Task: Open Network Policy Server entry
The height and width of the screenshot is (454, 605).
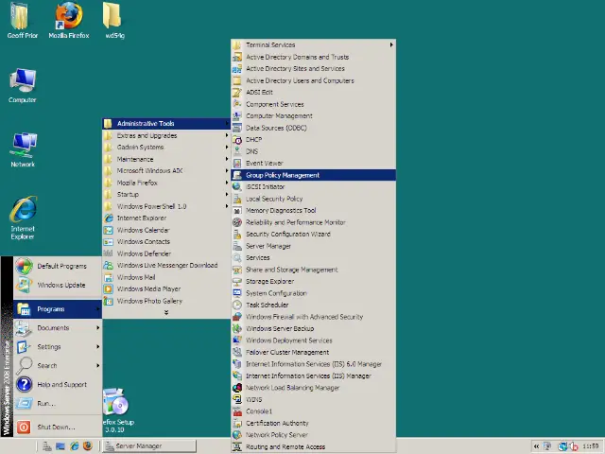Action: coord(313,435)
